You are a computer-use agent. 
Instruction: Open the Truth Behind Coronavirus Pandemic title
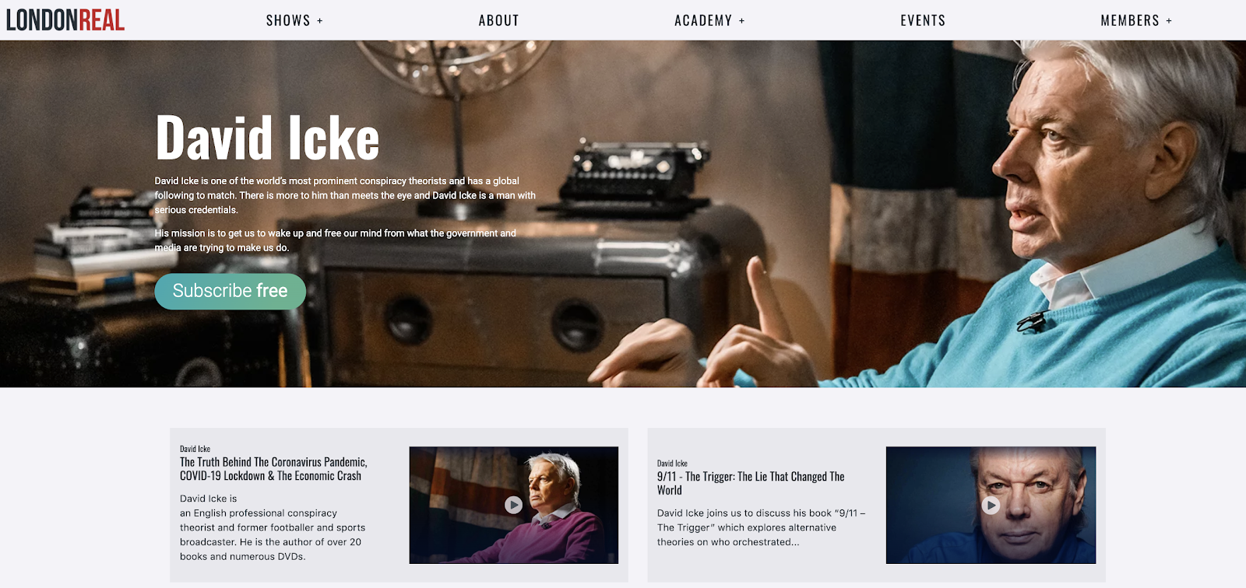coord(273,469)
